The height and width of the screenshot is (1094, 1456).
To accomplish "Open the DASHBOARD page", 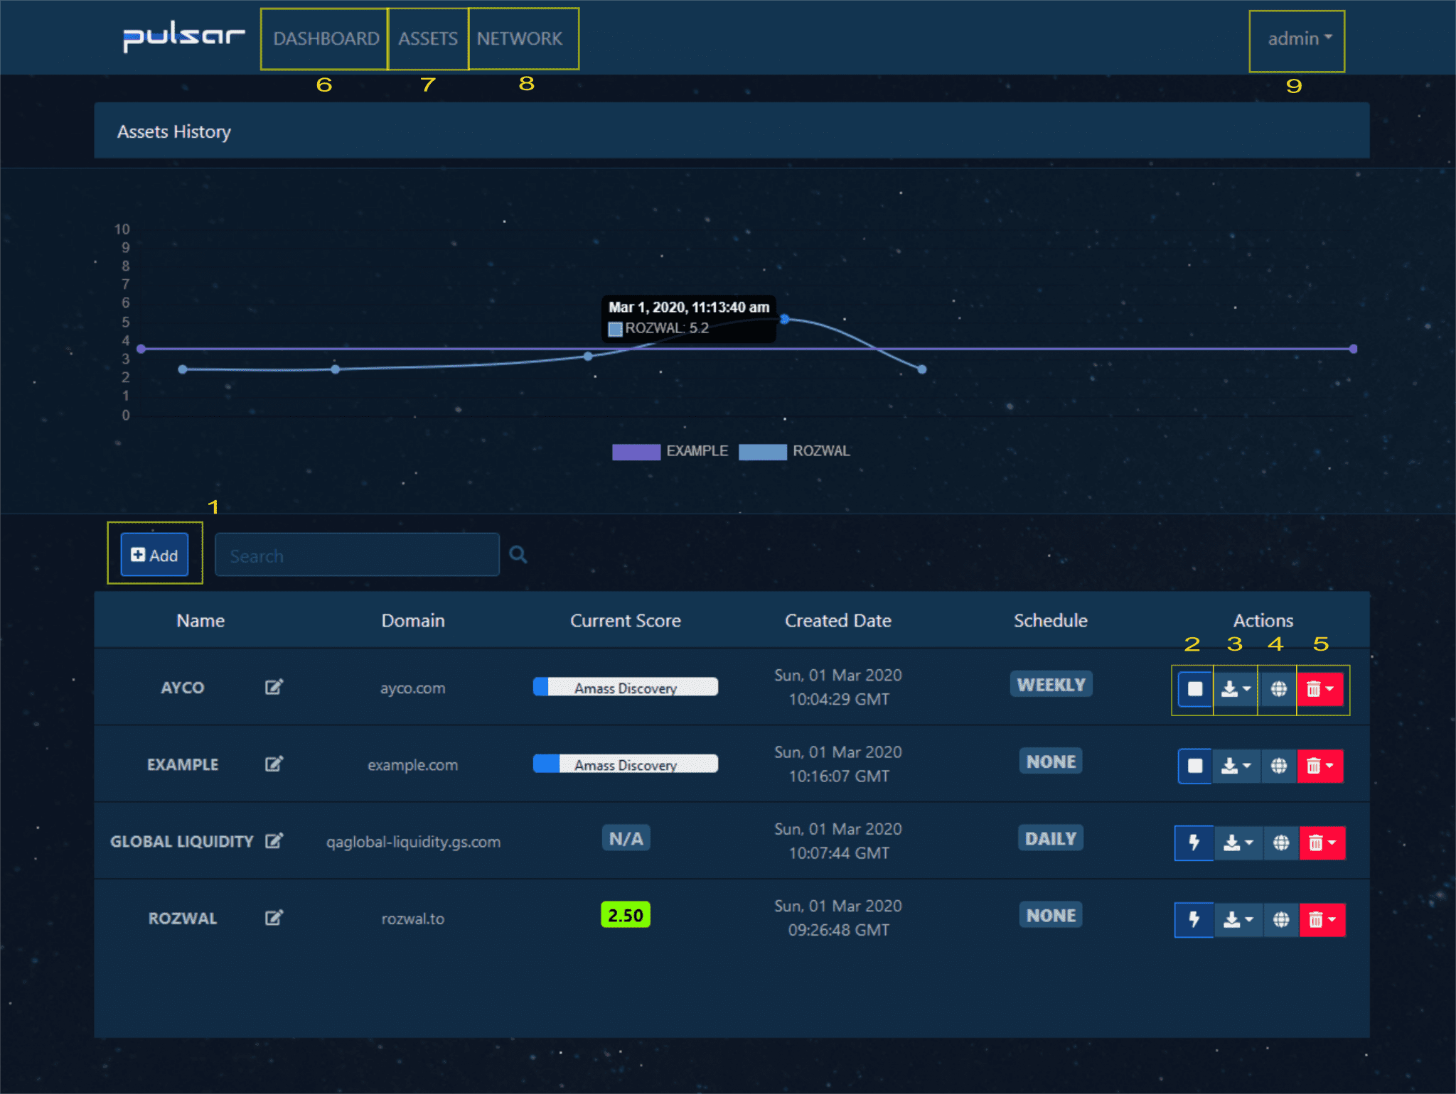I will click(326, 38).
